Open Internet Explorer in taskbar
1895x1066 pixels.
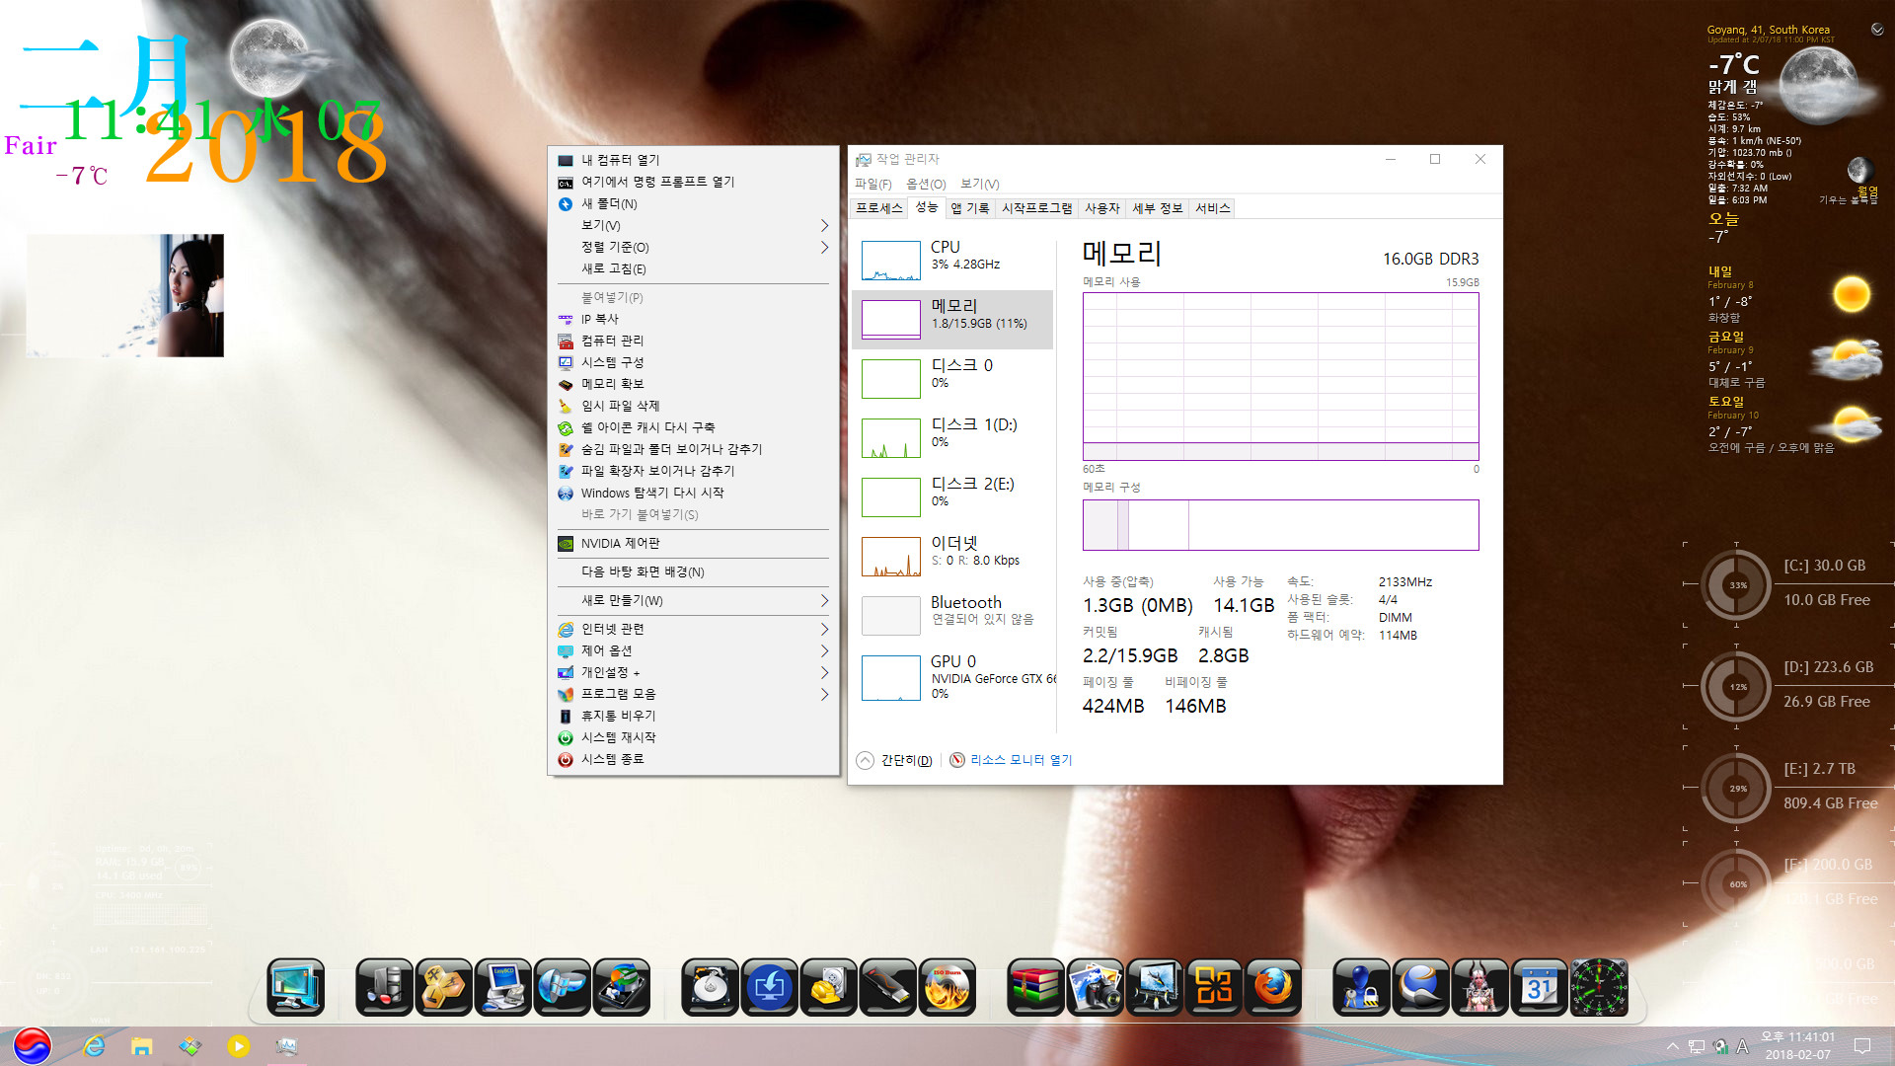click(94, 1046)
